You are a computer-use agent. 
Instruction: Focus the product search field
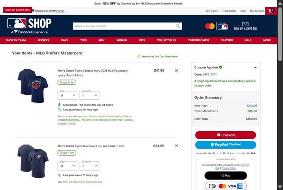click(x=125, y=26)
